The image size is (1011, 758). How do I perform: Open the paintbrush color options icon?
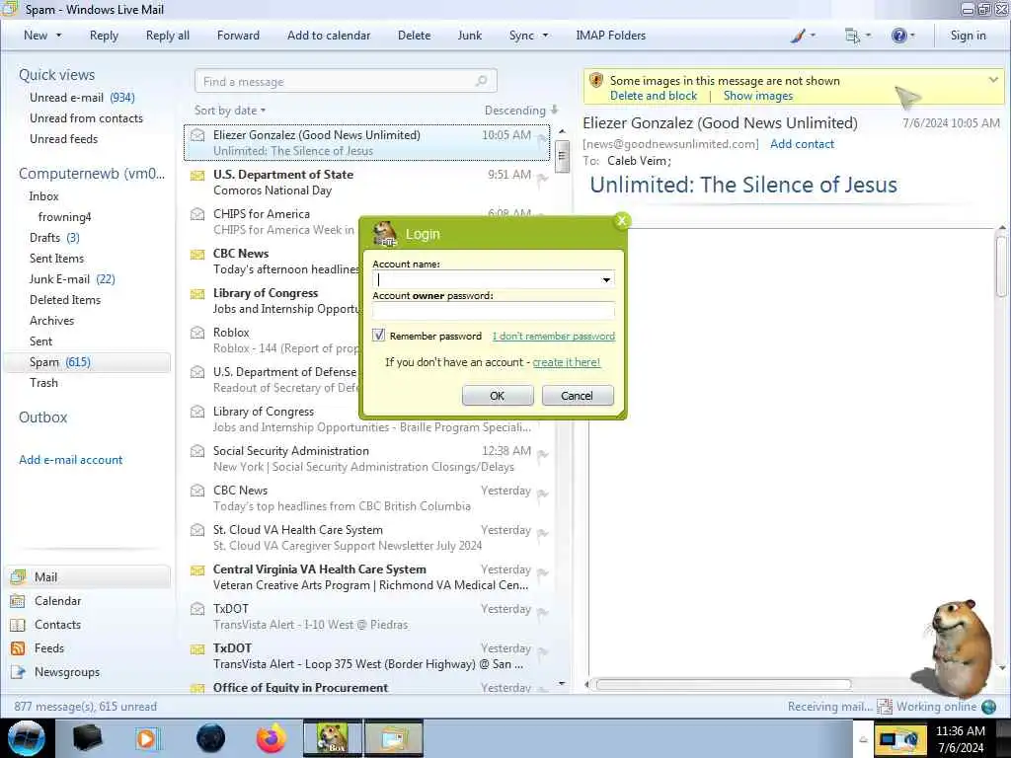pyautogui.click(x=798, y=37)
